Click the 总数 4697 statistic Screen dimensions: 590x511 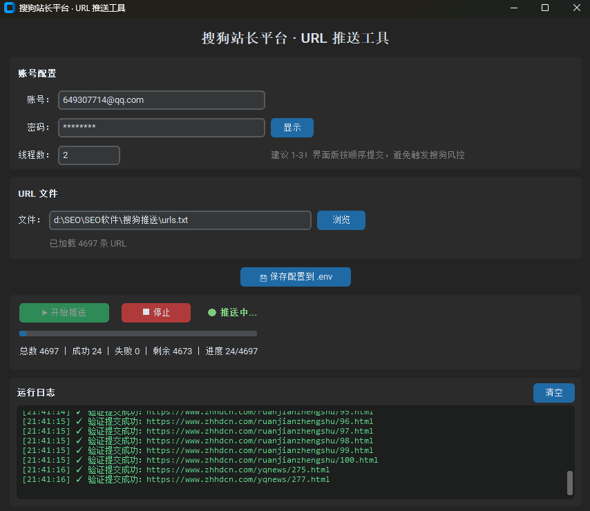[39, 351]
